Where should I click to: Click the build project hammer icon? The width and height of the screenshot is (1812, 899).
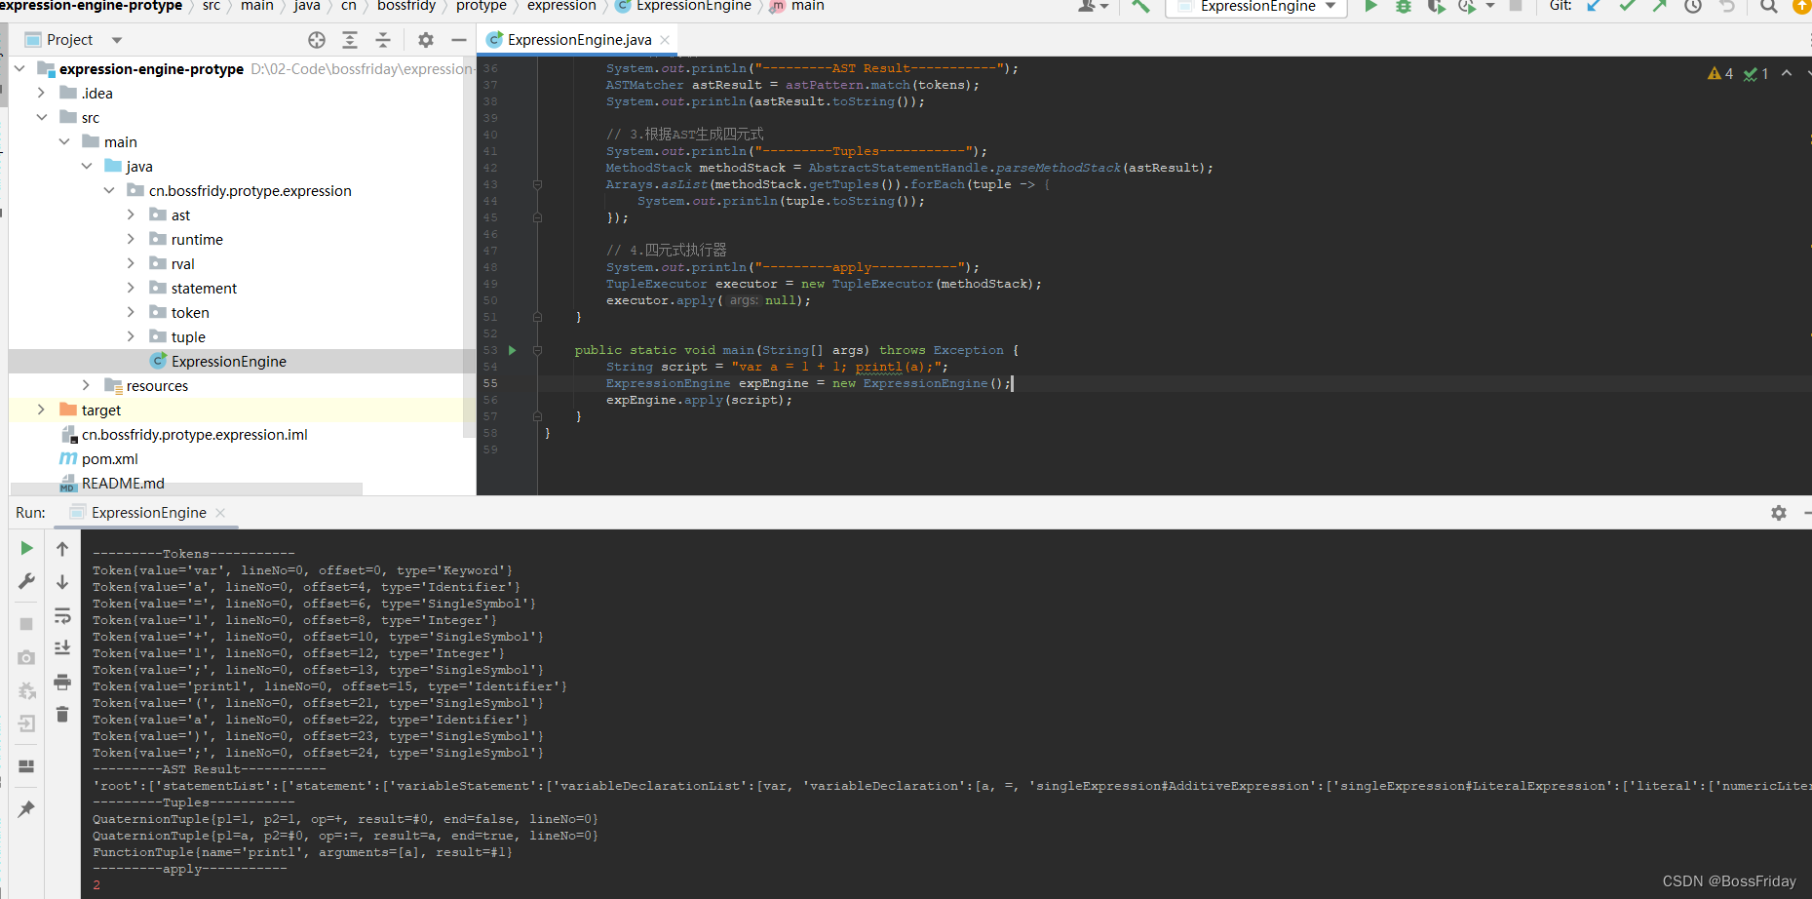coord(1140,6)
